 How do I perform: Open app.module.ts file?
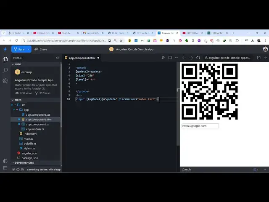(35, 129)
